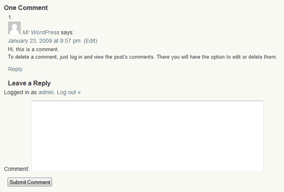Click the Leave a Reply heading

click(29, 83)
